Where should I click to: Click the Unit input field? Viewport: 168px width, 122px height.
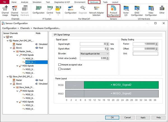(x=145, y=54)
